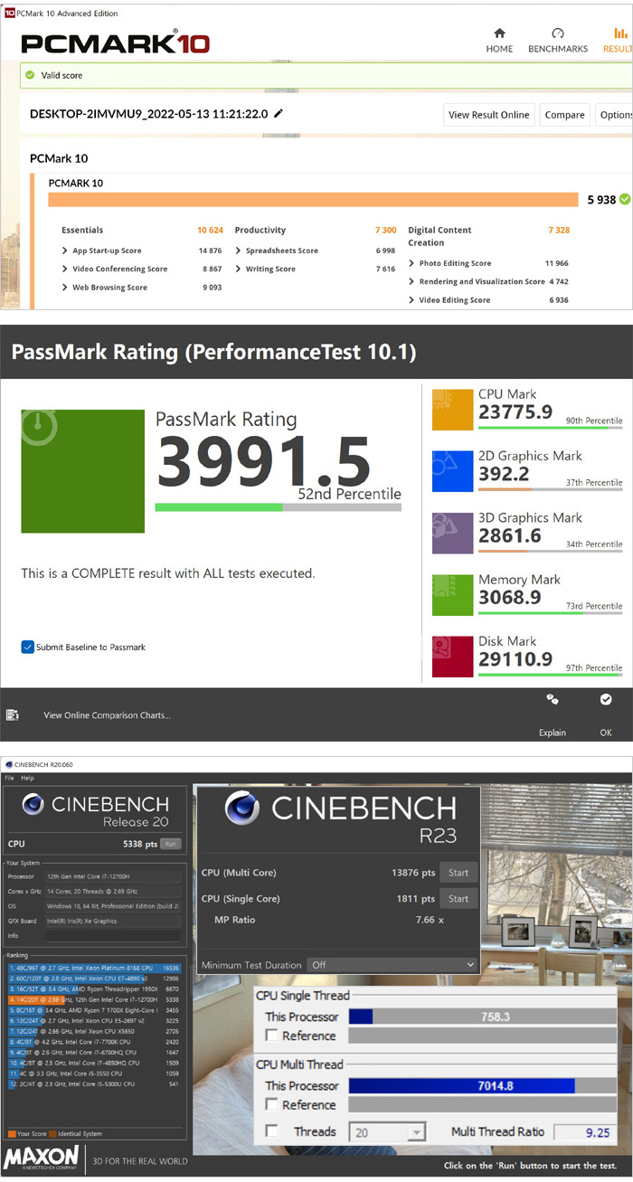Expand the App Start-up Score row
Image resolution: width=633 pixels, height=1182 pixels.
65,251
